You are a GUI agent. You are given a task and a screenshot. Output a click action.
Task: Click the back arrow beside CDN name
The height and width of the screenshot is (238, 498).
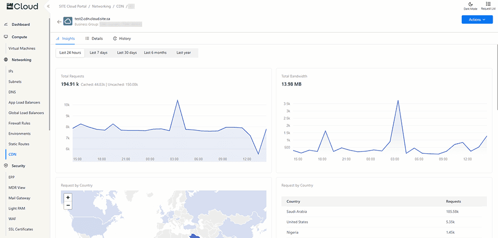coord(59,22)
